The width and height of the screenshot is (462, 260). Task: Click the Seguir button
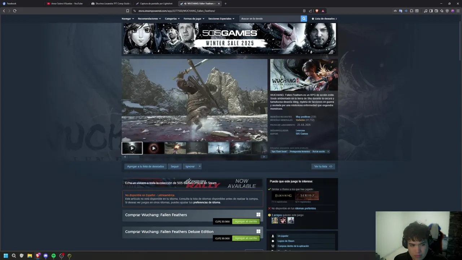[175, 166]
